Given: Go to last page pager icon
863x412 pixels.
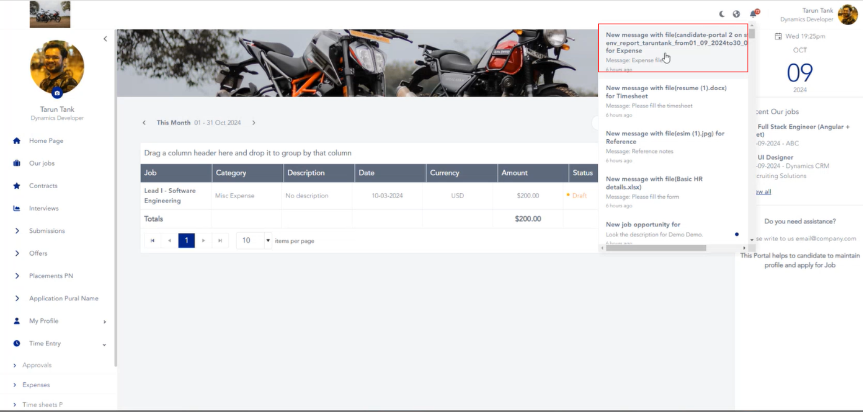Looking at the screenshot, I should coord(220,241).
